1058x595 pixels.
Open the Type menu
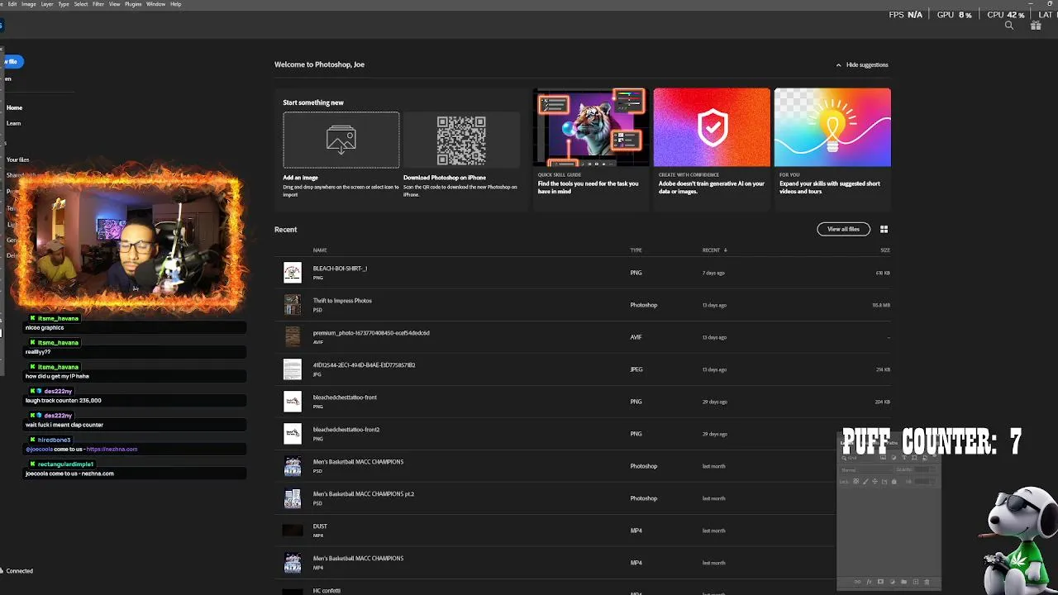64,4
